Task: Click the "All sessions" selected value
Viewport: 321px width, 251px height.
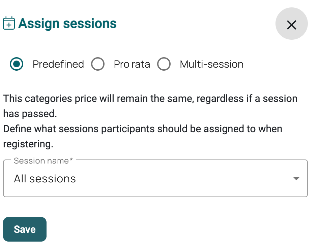Action: click(x=45, y=179)
